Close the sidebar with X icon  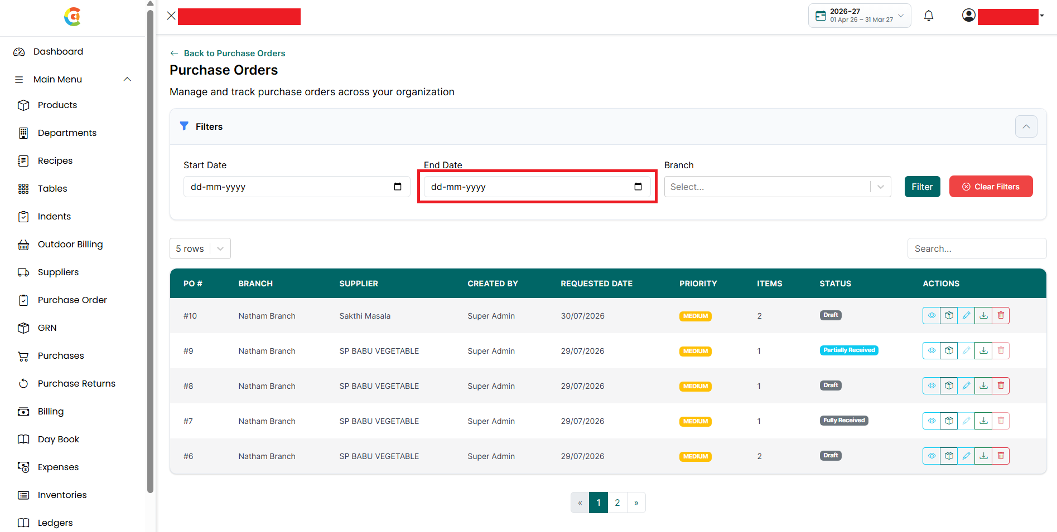click(x=171, y=16)
